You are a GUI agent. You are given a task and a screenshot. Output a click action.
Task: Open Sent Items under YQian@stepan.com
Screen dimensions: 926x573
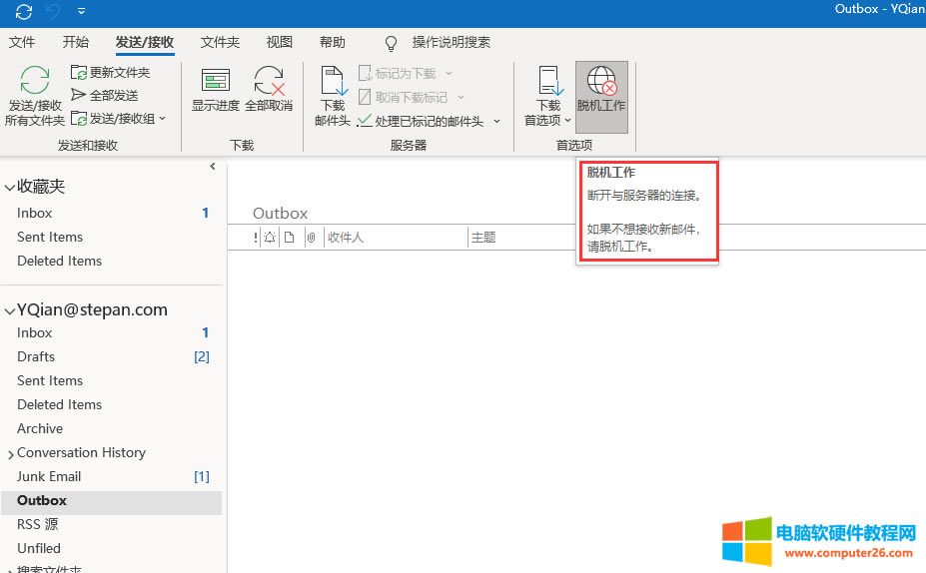pyautogui.click(x=111, y=380)
